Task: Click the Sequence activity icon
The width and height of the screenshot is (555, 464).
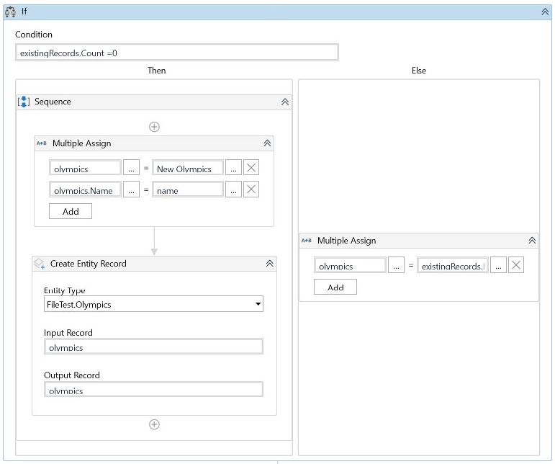Action: (24, 102)
